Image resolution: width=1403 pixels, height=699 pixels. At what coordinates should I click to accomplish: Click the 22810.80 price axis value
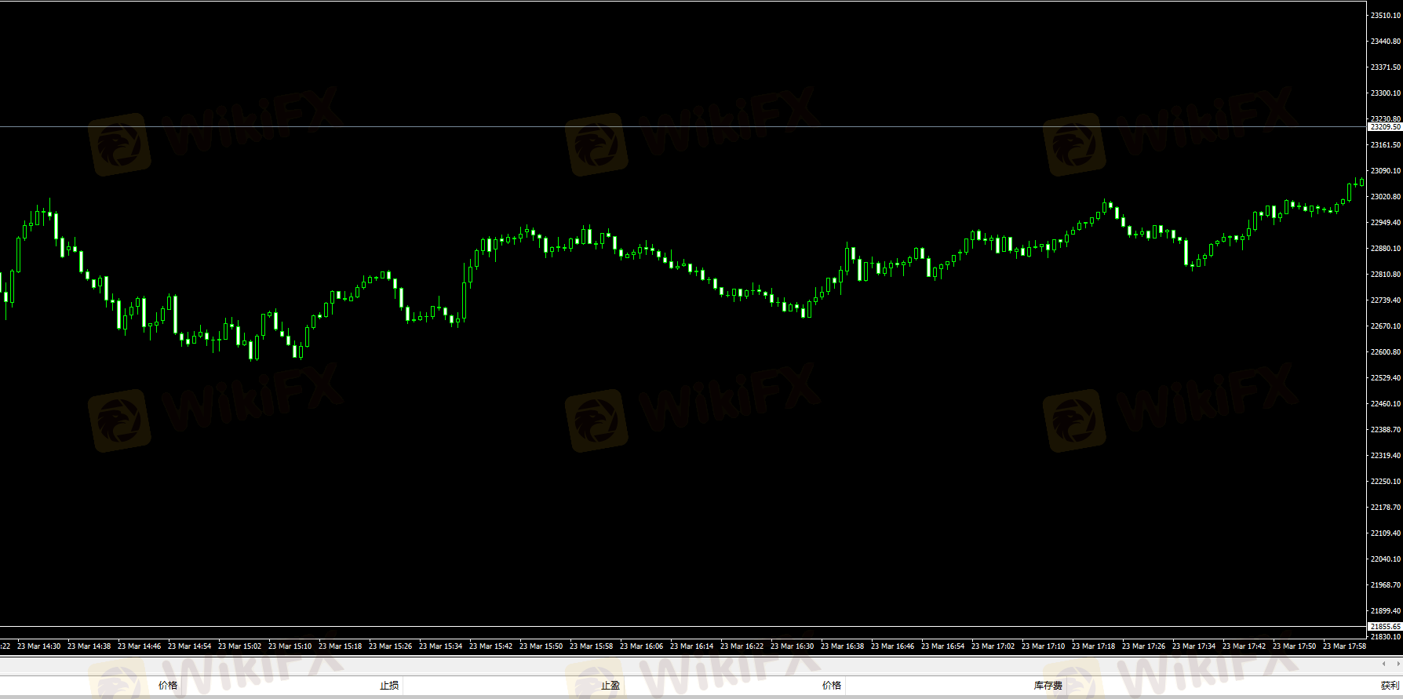point(1386,275)
